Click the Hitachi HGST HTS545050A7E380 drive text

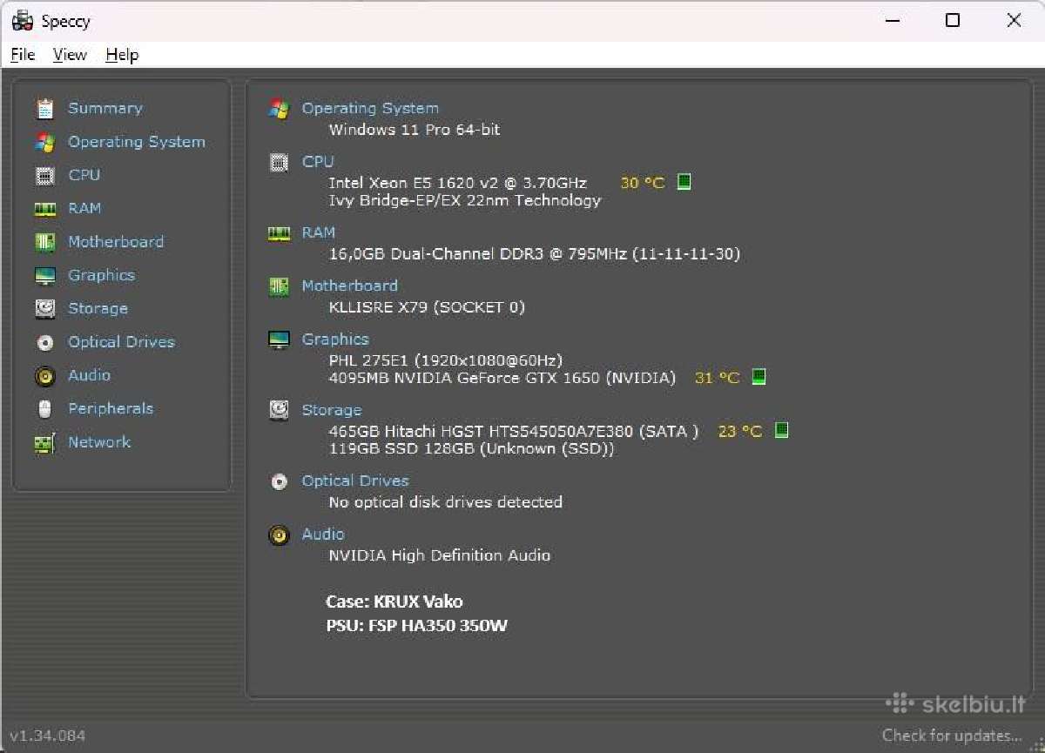pos(513,431)
